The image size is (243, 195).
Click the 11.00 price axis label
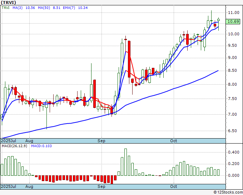point(234,13)
